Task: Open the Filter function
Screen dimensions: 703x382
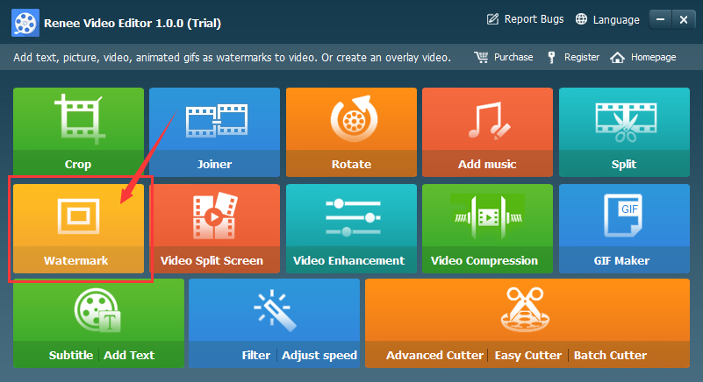Action: point(256,356)
